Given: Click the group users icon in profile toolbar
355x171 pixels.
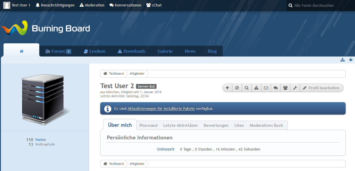Looking at the screenshot, I should click(x=285, y=88).
